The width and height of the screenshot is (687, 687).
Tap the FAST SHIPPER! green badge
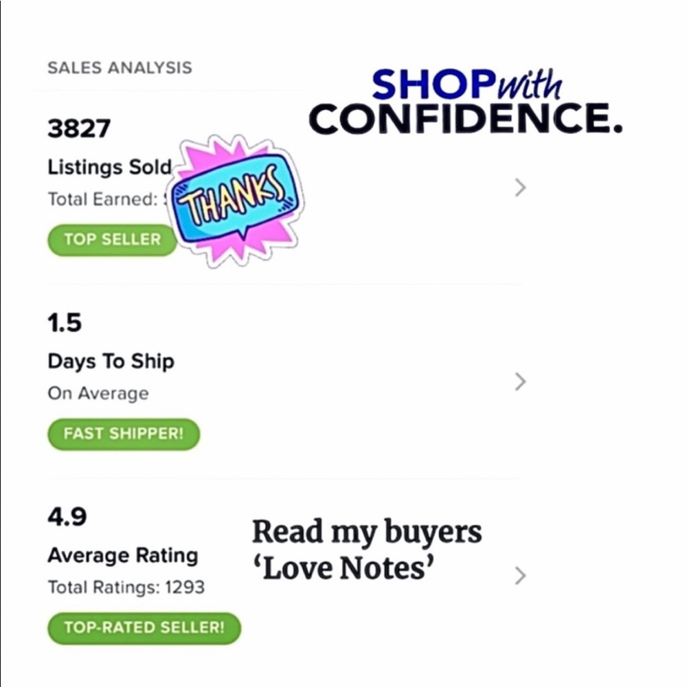124,433
